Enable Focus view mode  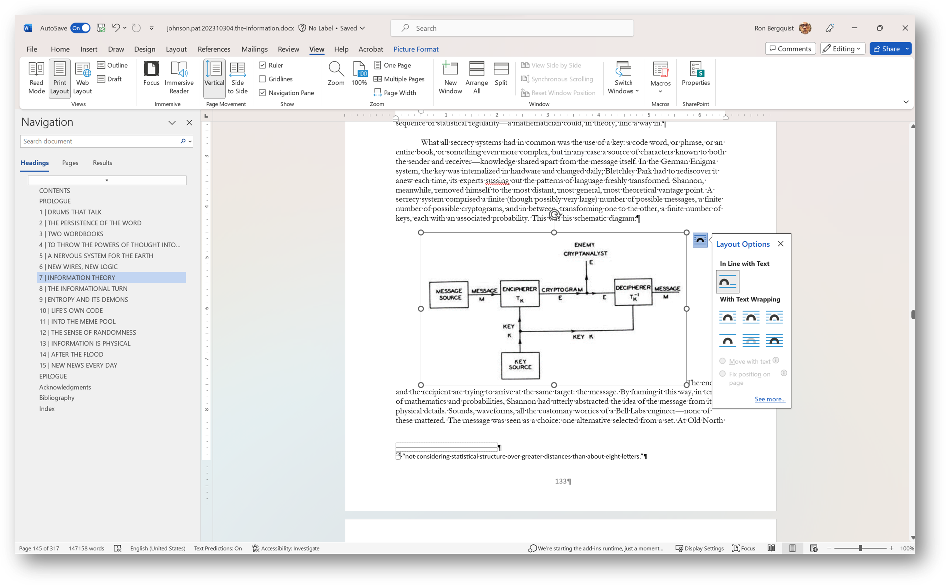tap(151, 77)
